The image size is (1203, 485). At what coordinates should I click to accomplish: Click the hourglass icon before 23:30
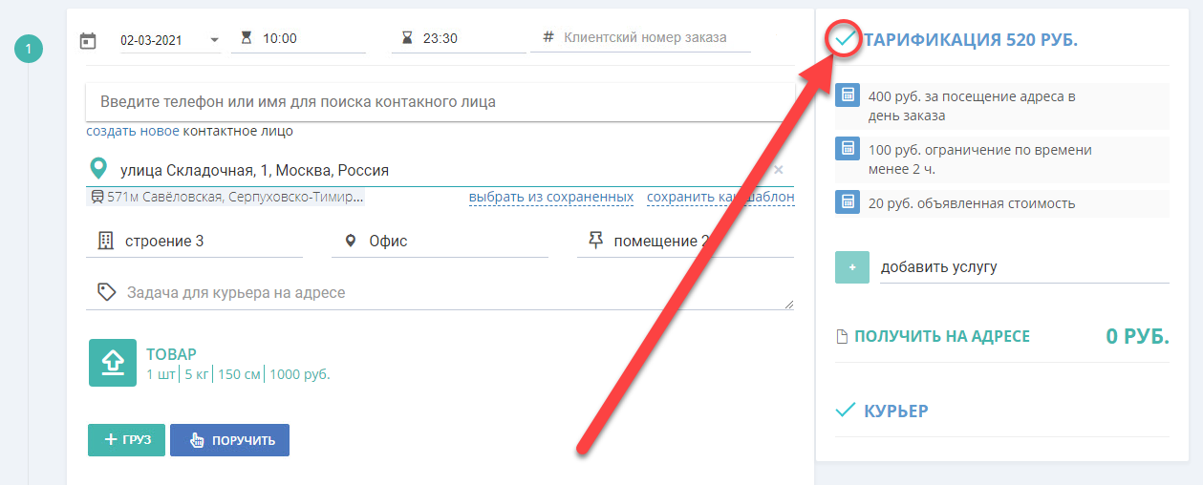click(408, 39)
